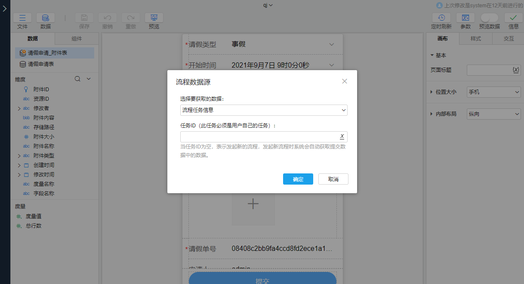
Task: Click the 取消 button in dialog
Action: click(333, 179)
